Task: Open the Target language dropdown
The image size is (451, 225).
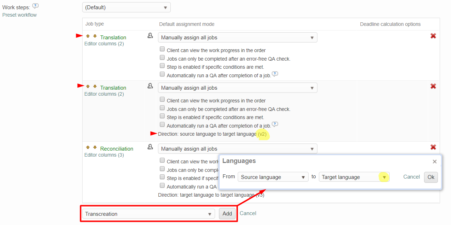Action: pos(354,177)
